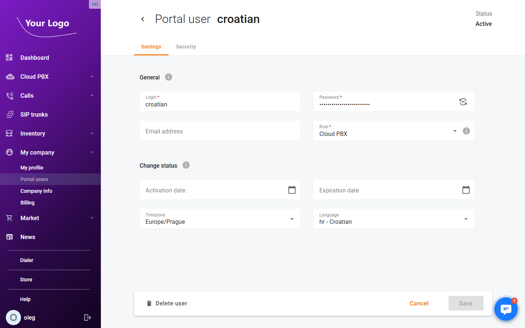Image resolution: width=525 pixels, height=328 pixels.
Task: Select the SIP trunks sidebar icon
Action: click(10, 114)
